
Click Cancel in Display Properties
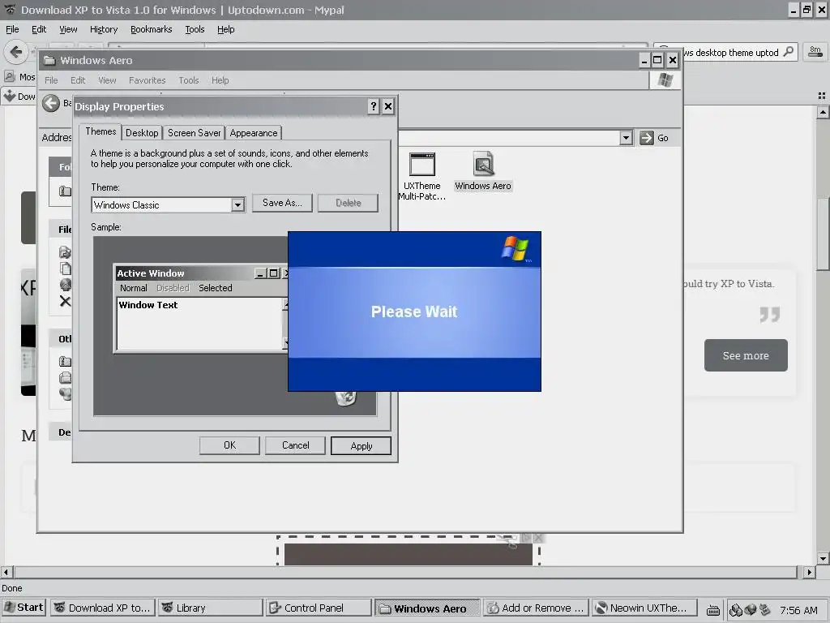(295, 445)
